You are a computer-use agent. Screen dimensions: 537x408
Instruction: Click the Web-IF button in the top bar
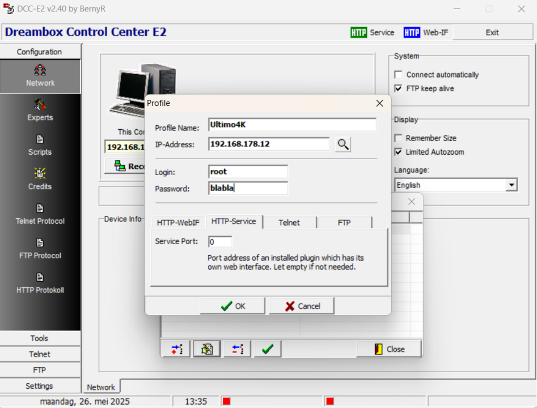426,32
